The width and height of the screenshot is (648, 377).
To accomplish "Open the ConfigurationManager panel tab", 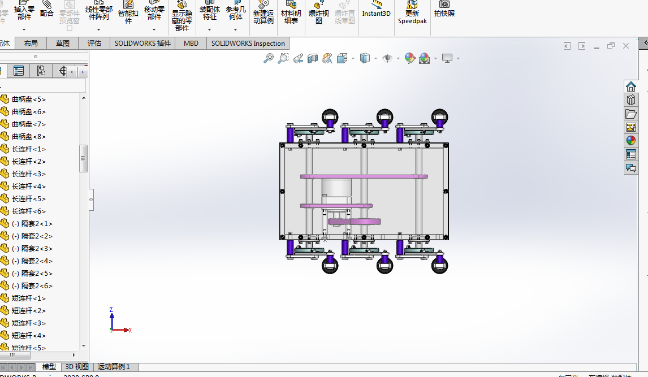I will point(41,71).
